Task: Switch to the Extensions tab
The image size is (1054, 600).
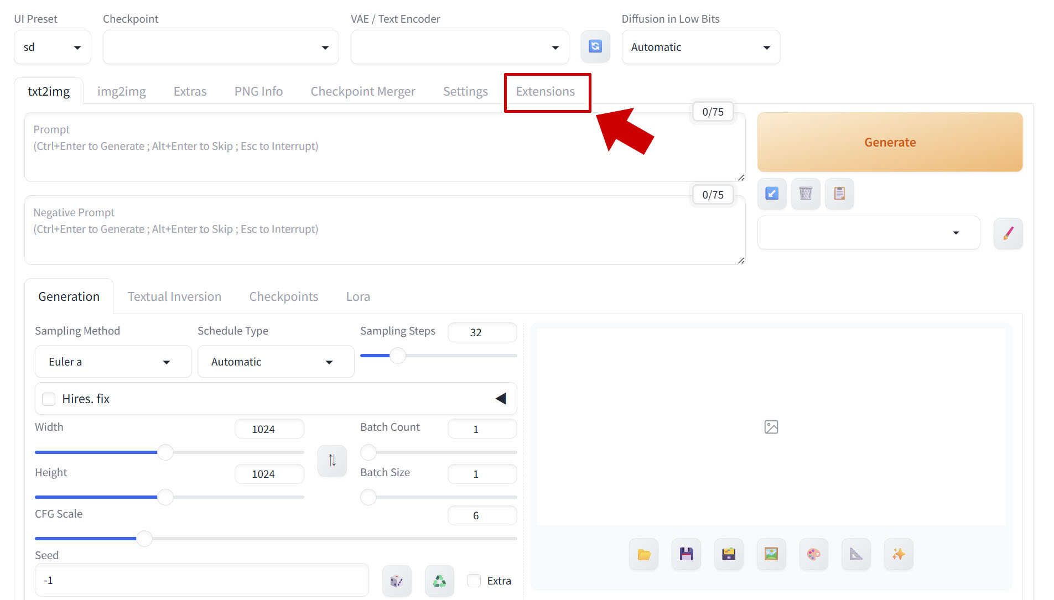Action: tap(545, 92)
